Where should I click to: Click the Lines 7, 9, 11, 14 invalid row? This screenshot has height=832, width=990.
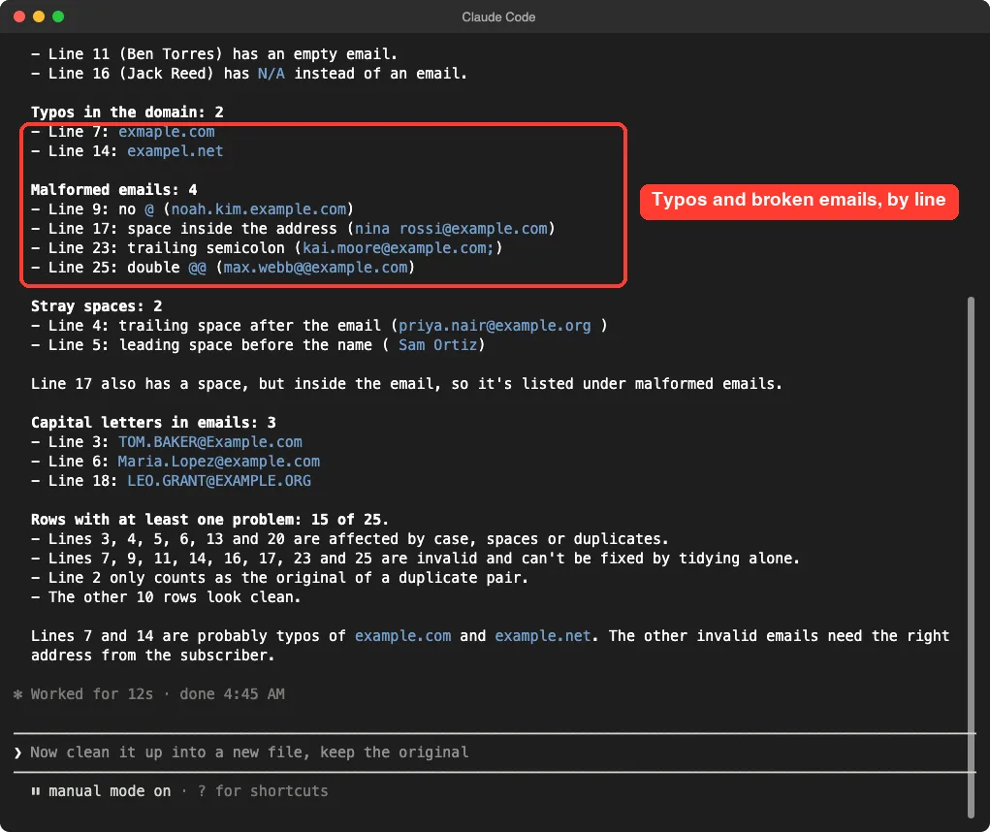coord(415,559)
